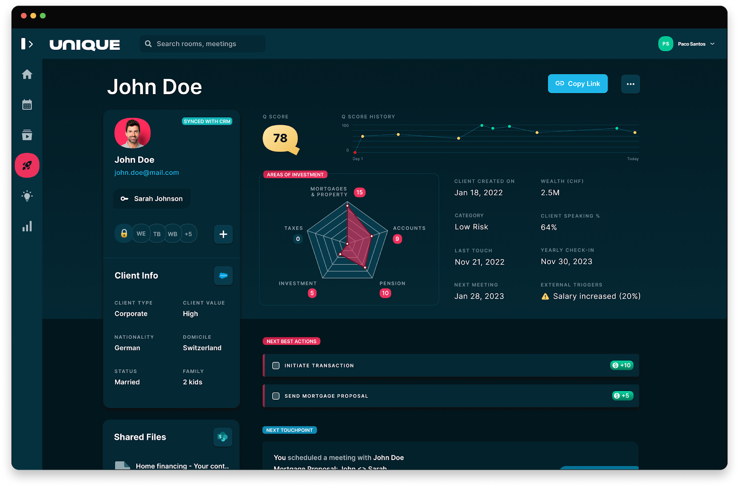Click the Areas of Investment label
Viewport: 739px width, 487px height.
[295, 174]
